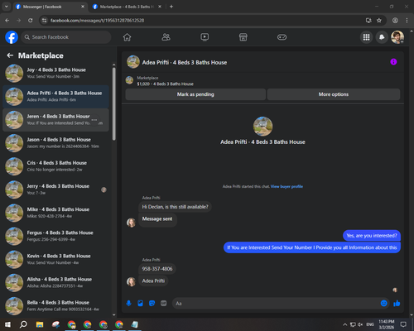Open the Chrome profile icon
The image size is (414, 331).
click(395, 21)
